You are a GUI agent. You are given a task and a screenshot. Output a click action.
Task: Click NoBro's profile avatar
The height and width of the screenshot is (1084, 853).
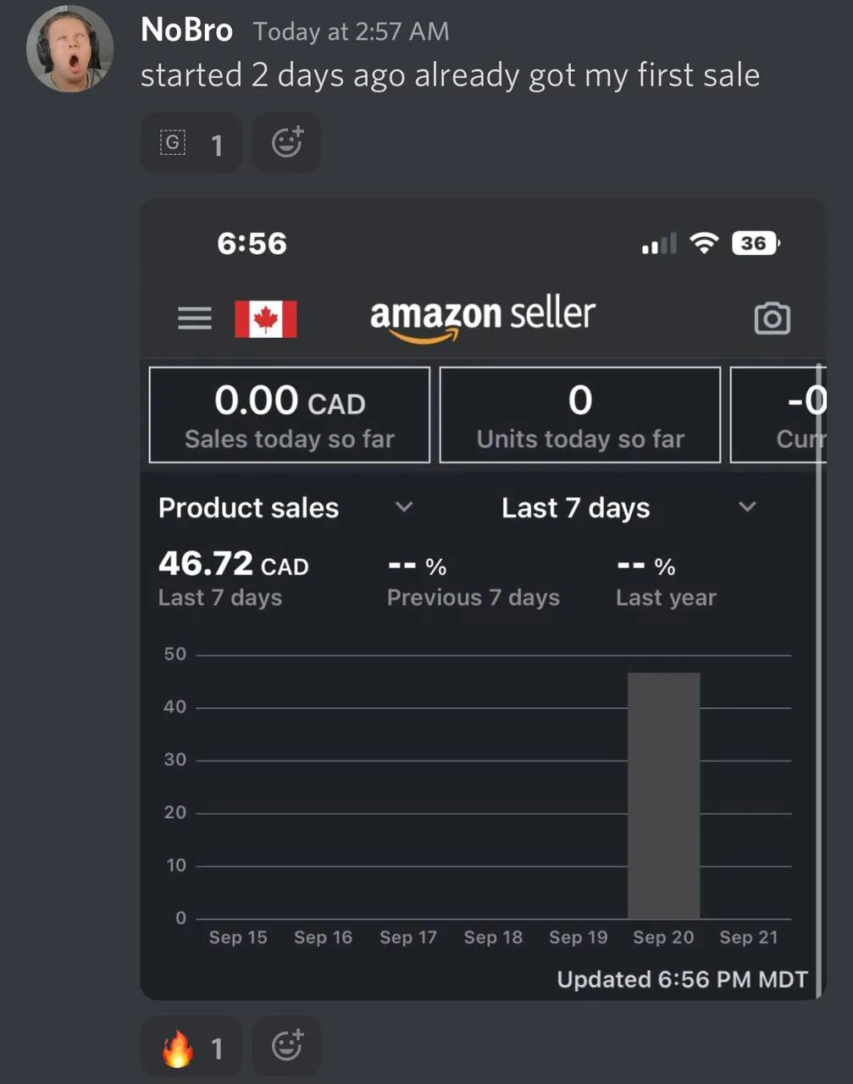tap(70, 49)
